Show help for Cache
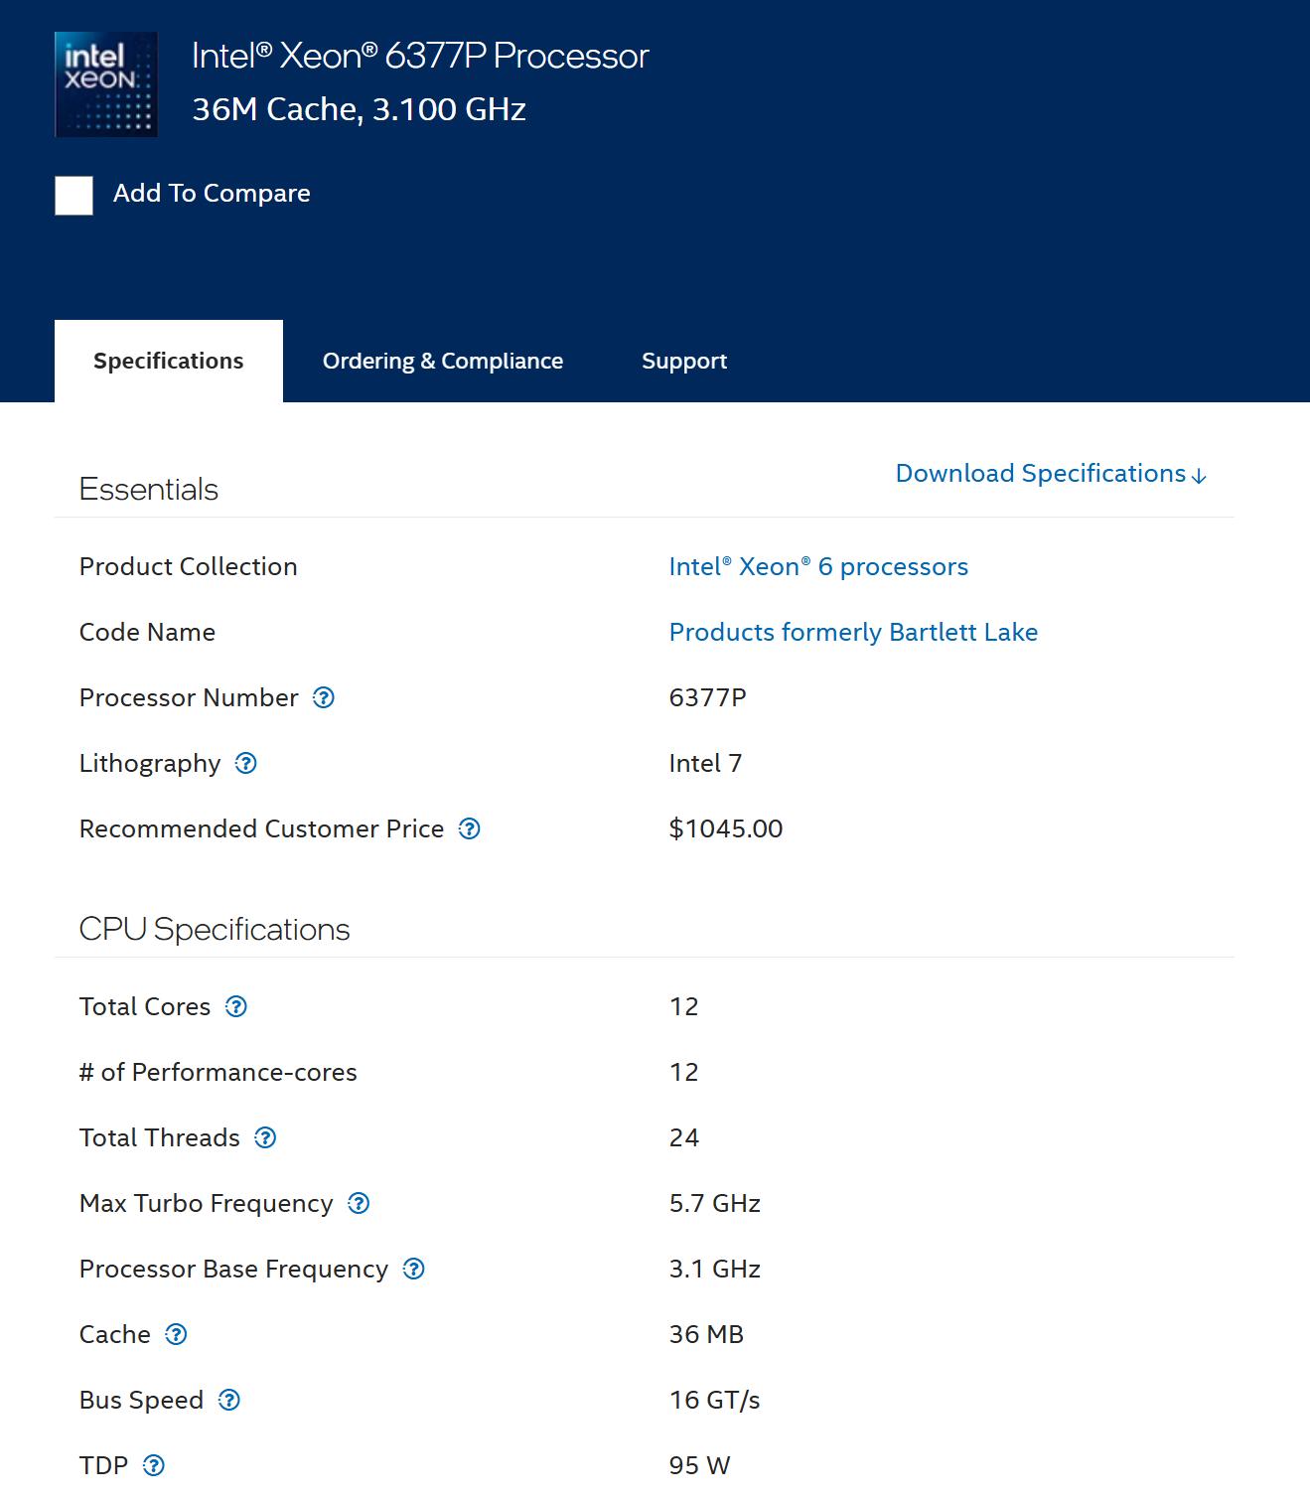This screenshot has width=1310, height=1501. pyautogui.click(x=176, y=1334)
